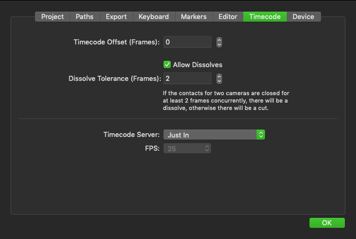Increase Dissolve Tolerance with stepper up arrow

point(219,76)
